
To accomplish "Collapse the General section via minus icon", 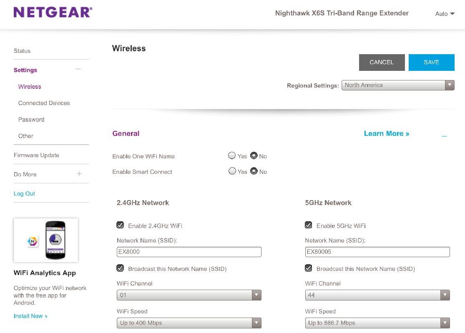I will [444, 135].
